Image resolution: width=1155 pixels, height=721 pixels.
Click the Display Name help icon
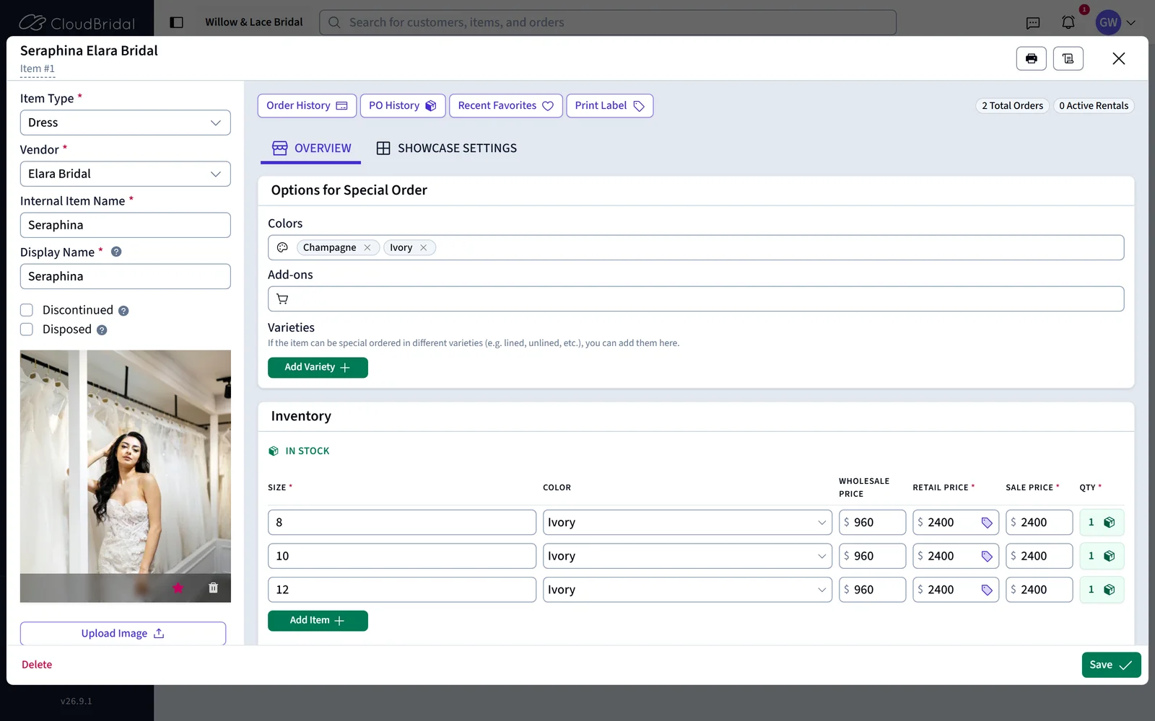(116, 252)
